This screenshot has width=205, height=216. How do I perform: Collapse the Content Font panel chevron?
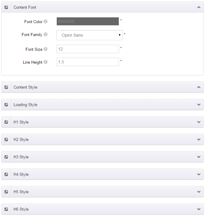(199, 7)
